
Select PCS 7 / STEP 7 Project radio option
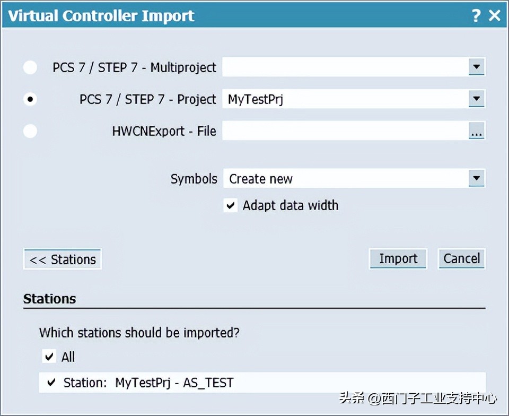30,99
